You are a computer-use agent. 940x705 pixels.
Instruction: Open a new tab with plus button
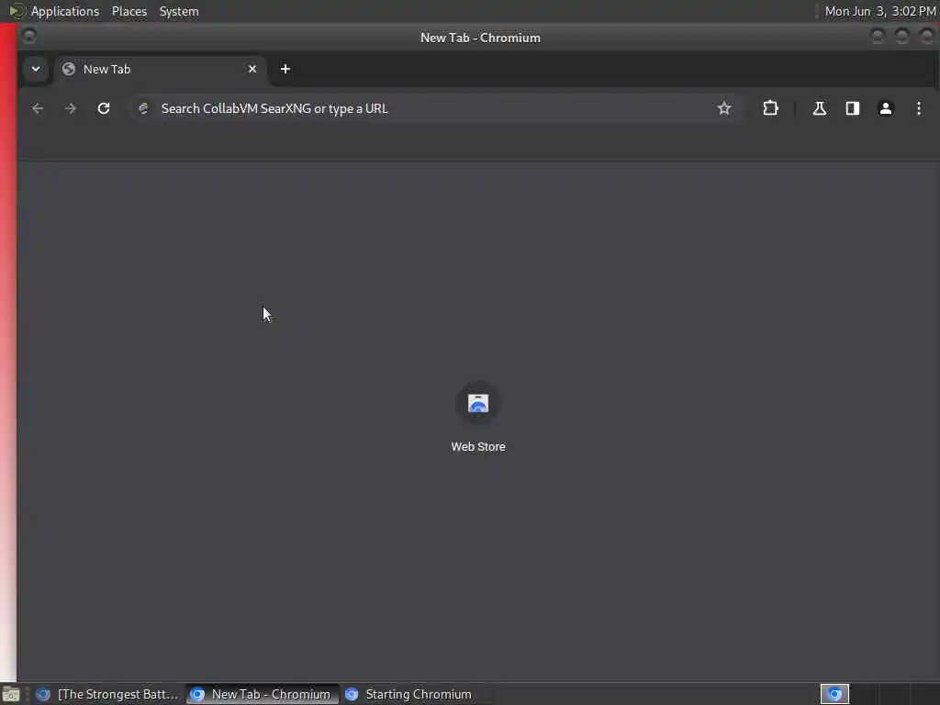pyautogui.click(x=285, y=69)
